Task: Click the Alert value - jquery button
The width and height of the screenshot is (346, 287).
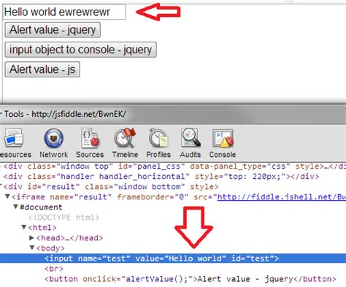Action: tap(53, 30)
